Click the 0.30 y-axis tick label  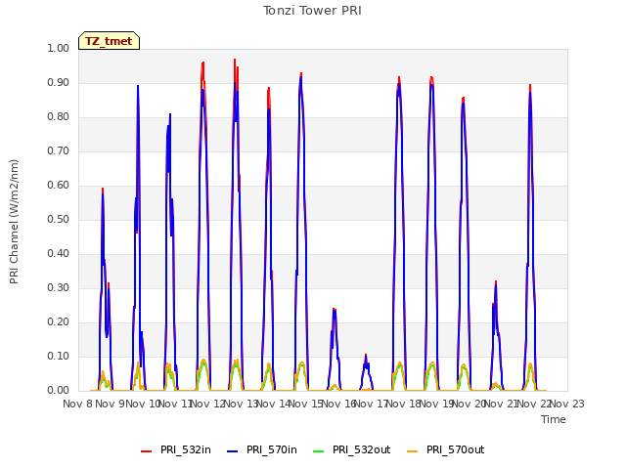(59, 288)
